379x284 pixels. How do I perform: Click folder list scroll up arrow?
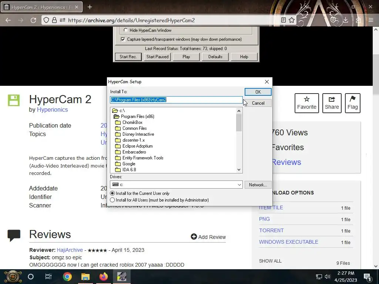tap(239, 111)
